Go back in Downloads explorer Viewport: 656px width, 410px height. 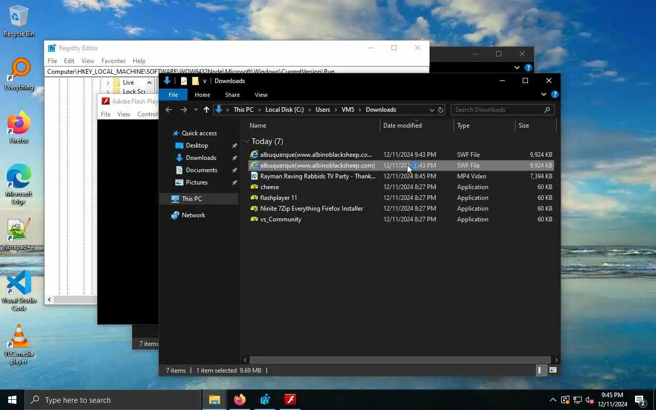169,110
